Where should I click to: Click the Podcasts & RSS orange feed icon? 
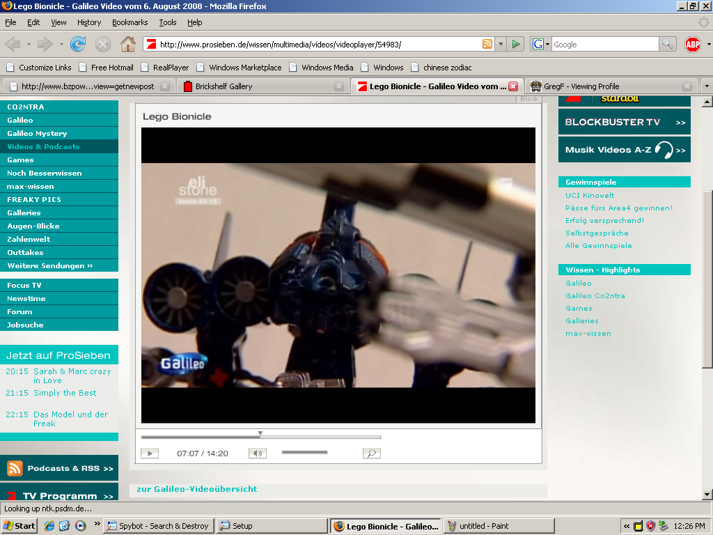15,468
